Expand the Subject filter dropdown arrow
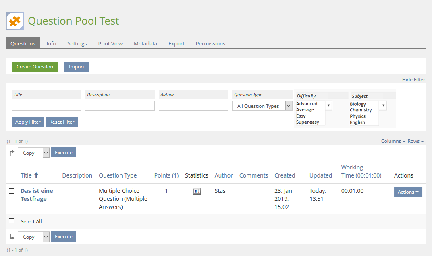432x256 pixels. coord(383,105)
